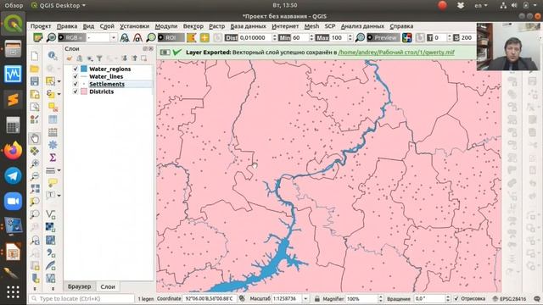Click the SCP orange ROI polygon icon
The image size is (543, 305).
[x=192, y=37]
